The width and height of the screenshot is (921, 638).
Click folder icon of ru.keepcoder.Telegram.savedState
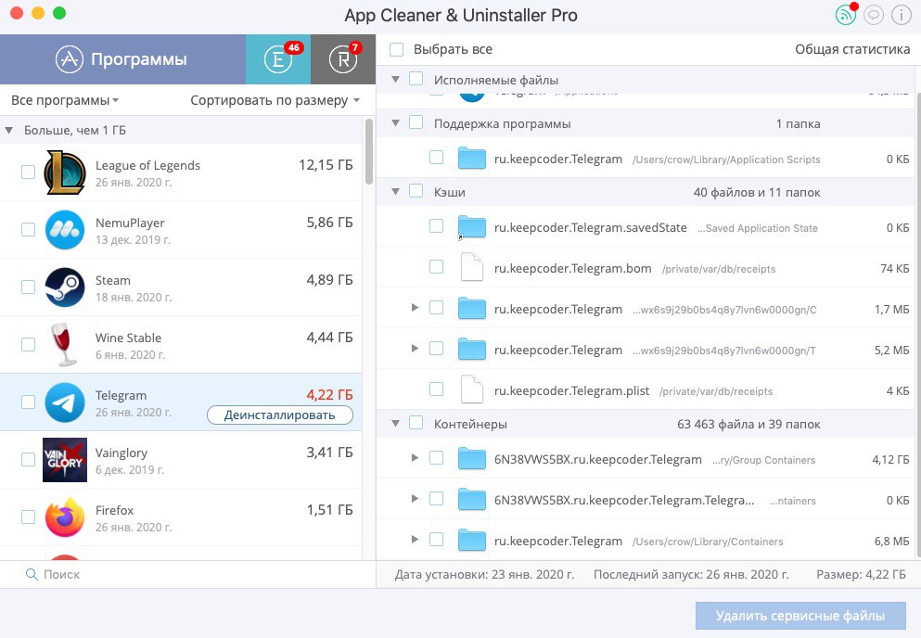click(472, 227)
